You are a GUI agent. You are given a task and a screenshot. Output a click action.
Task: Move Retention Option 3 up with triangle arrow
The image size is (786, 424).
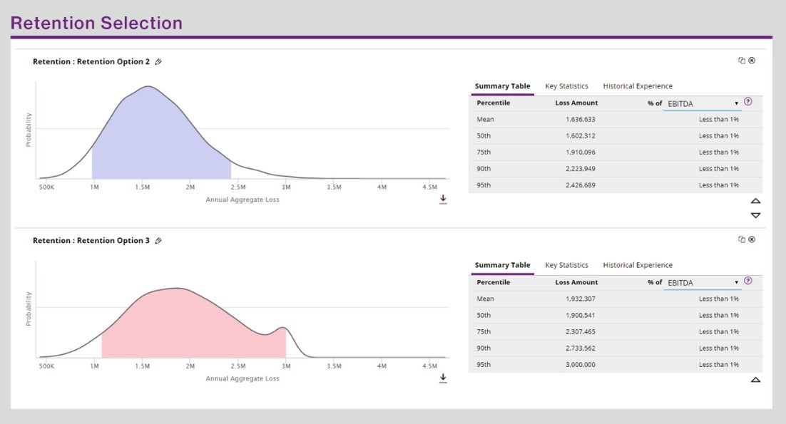coord(755,380)
